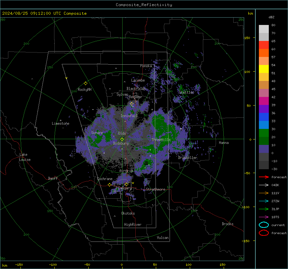The image size is (288, 269).
Task: Click the Drumheller city label
Action: 188,158
